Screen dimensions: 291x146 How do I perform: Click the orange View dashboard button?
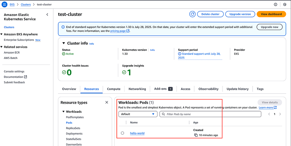click(271, 14)
